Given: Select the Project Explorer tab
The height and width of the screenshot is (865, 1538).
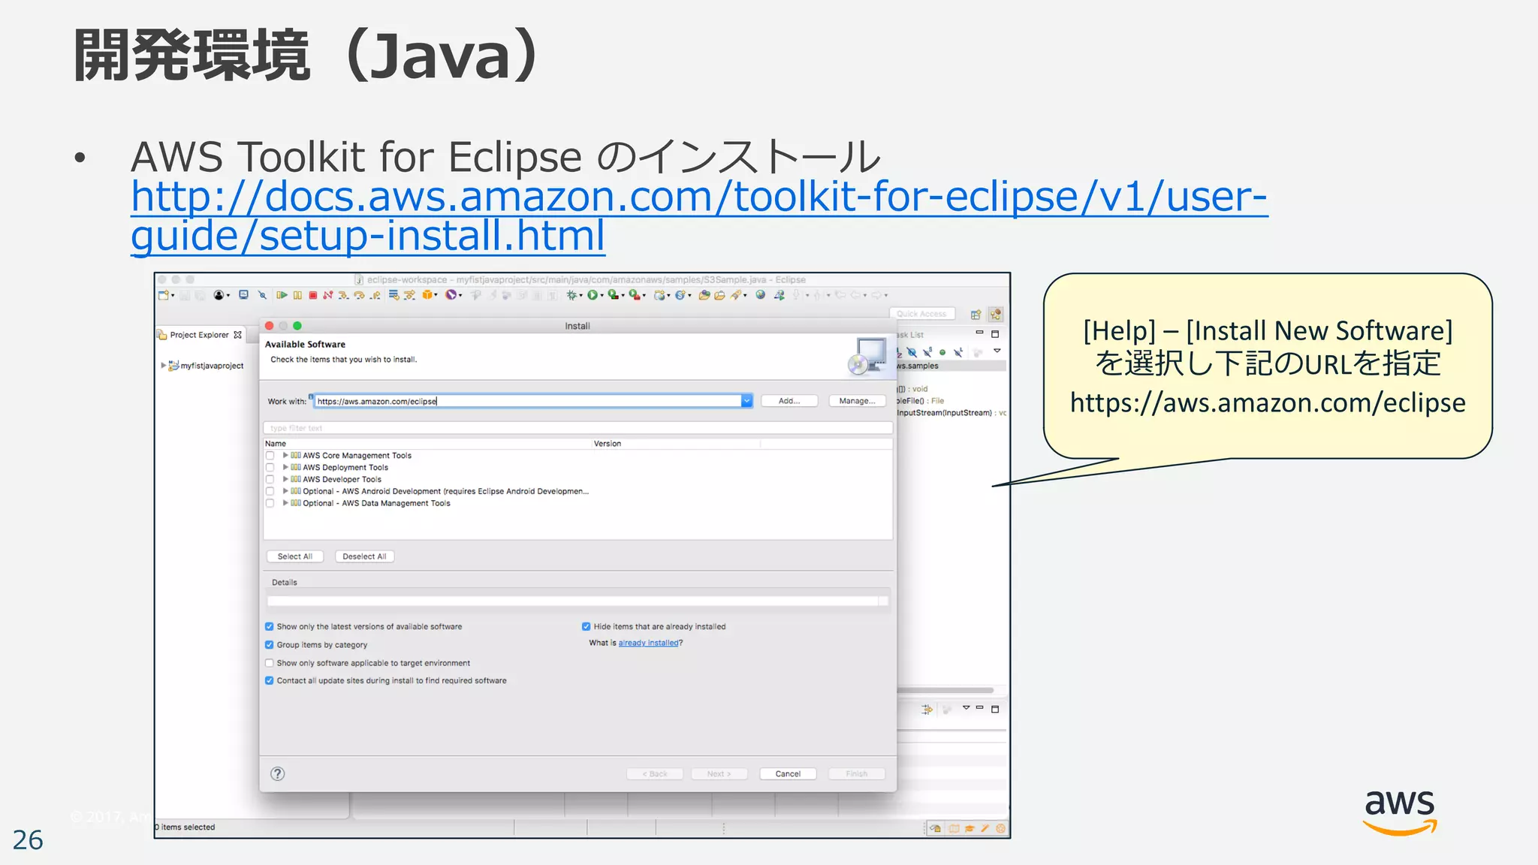Looking at the screenshot, I should (198, 335).
